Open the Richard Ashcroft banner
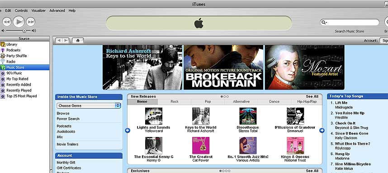The image size is (388, 173). click(x=142, y=67)
